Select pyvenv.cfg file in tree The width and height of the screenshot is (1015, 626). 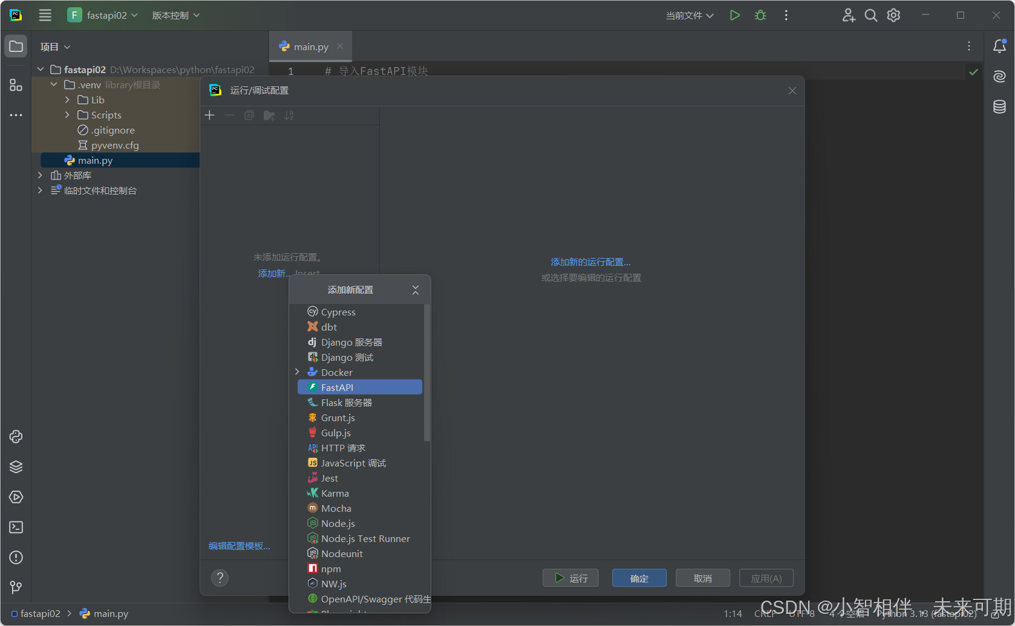pos(115,145)
